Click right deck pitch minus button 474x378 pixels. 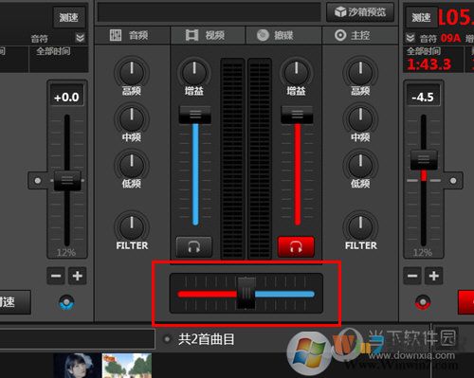pos(412,276)
